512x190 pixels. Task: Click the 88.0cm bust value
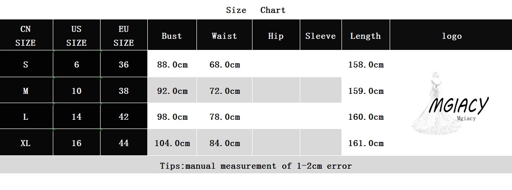[x=172, y=65]
